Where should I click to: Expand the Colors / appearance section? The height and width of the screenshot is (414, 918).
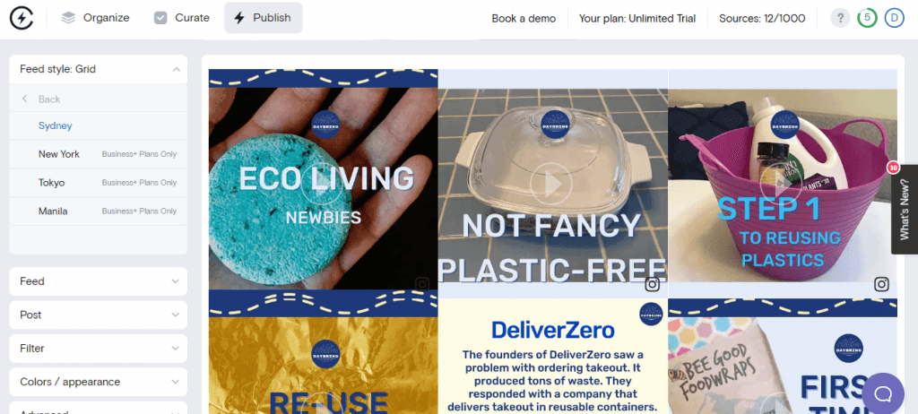coord(99,382)
